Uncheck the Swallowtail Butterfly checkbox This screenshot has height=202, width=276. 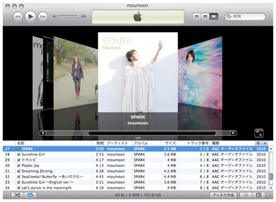point(19,177)
